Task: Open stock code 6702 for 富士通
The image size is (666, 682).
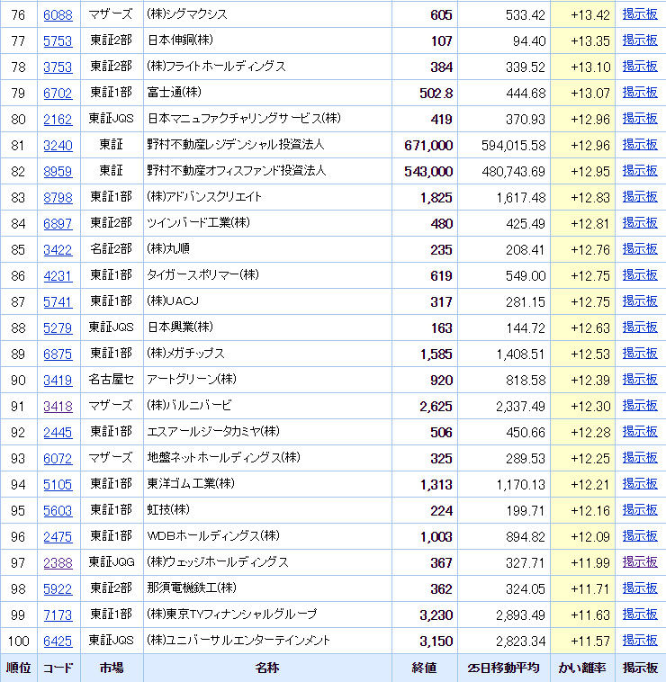Action: pos(58,94)
